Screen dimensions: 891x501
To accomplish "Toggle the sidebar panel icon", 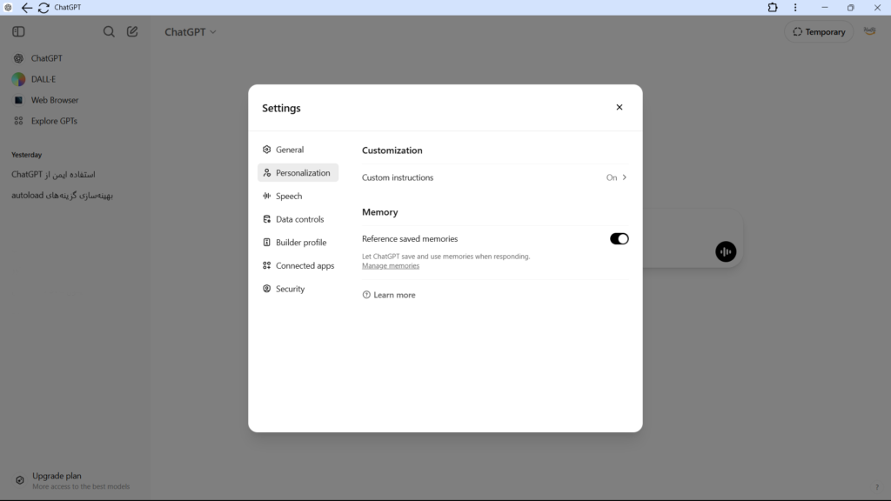I will [19, 32].
